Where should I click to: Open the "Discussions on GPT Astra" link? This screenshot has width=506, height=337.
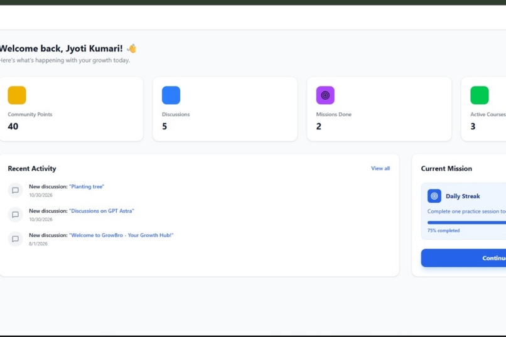[x=102, y=211]
